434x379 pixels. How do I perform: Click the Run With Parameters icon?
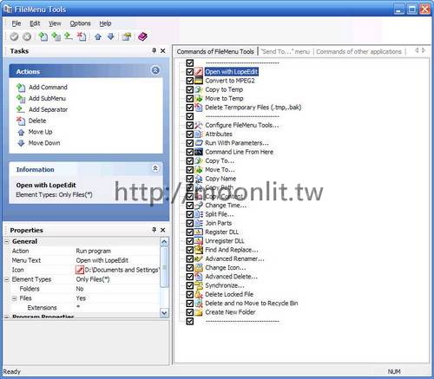pyautogui.click(x=199, y=143)
